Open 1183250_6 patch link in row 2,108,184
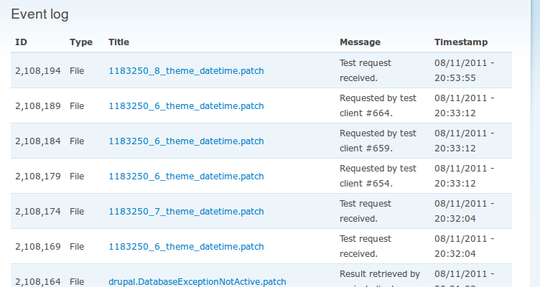This screenshot has height=287, width=540. pyautogui.click(x=186, y=141)
